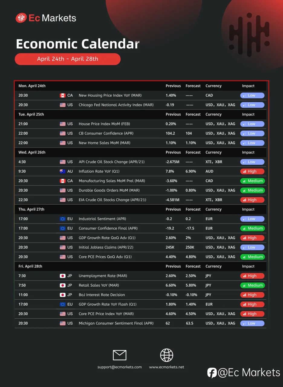The width and height of the screenshot is (283, 387).
Task: Click the Mon. April 24th section header
Action: point(32,86)
